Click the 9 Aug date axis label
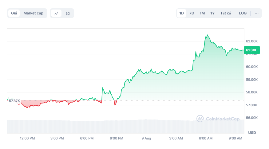269x149 pixels. point(146,139)
